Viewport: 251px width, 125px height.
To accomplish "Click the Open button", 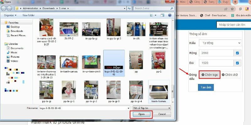I will pyautogui.click(x=142, y=114).
